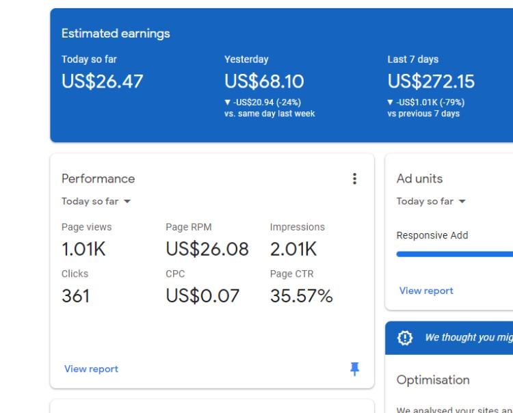This screenshot has width=513, height=413.
Task: Click the Ad units card title
Action: click(419, 179)
